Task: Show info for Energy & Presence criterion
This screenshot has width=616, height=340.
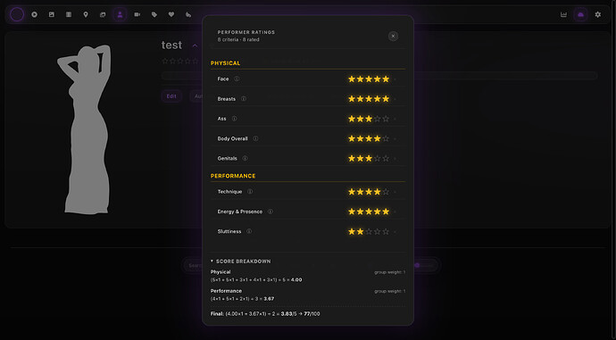Action: pos(271,211)
